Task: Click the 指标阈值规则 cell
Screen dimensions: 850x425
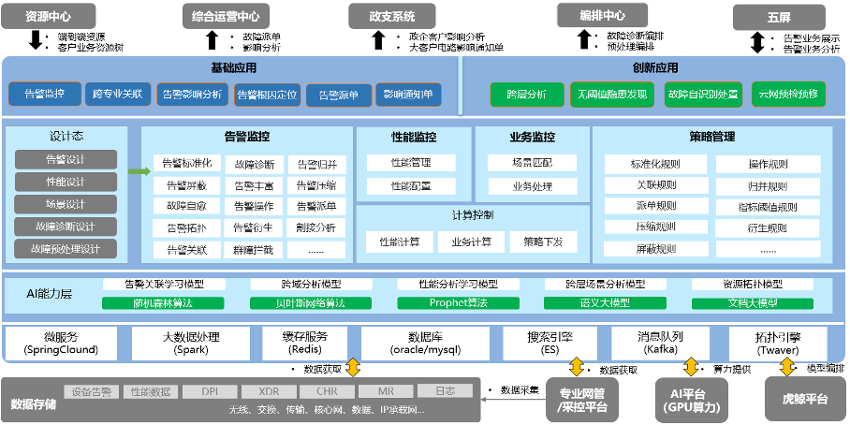Action: pos(769,208)
